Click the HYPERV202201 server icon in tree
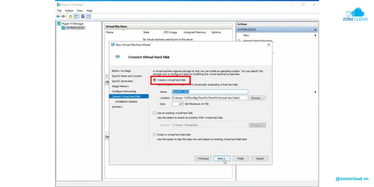 63,28
